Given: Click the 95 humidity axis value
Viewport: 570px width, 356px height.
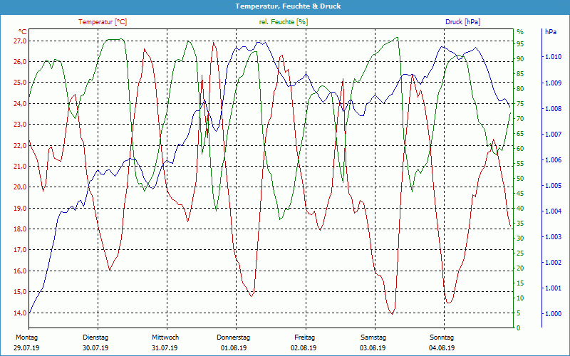Looking at the screenshot, I should pos(520,44).
